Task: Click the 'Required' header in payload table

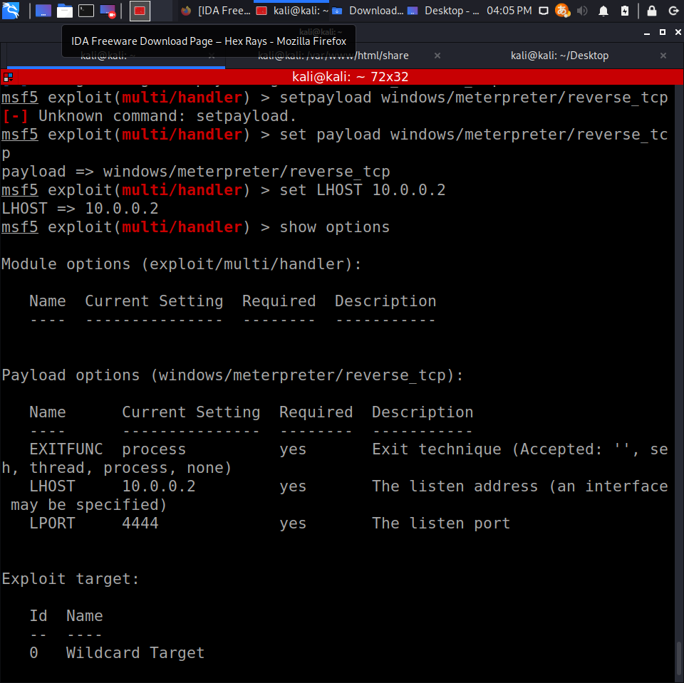Action: (316, 412)
